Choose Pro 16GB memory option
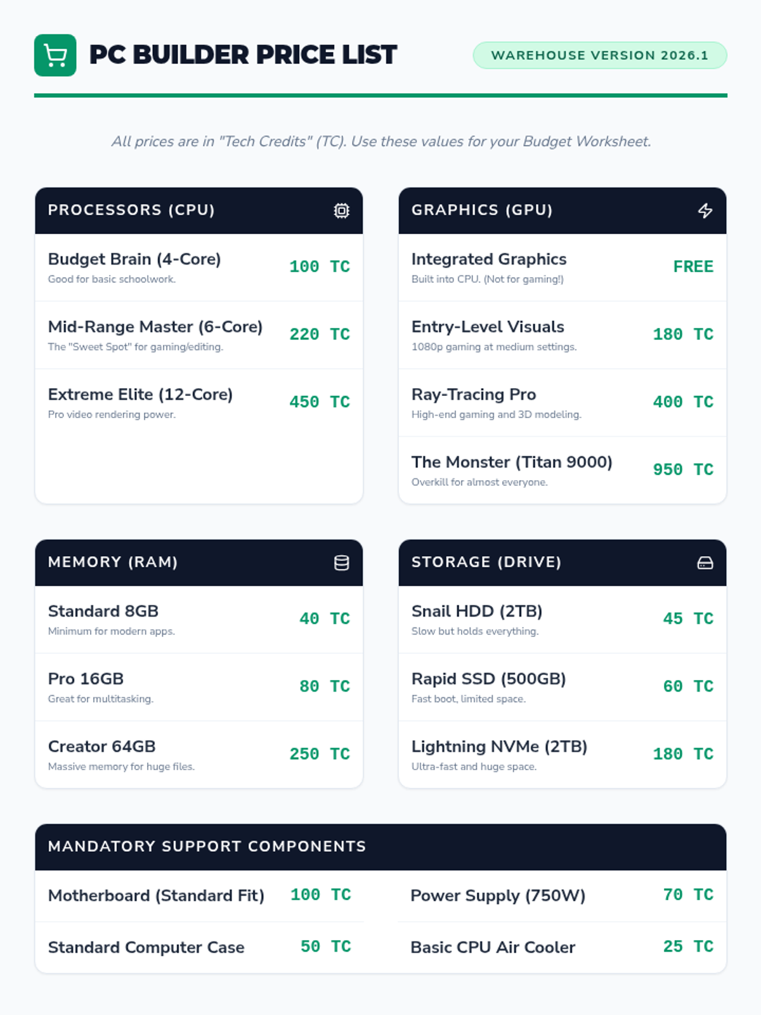Viewport: 761px width, 1015px height. [x=199, y=688]
